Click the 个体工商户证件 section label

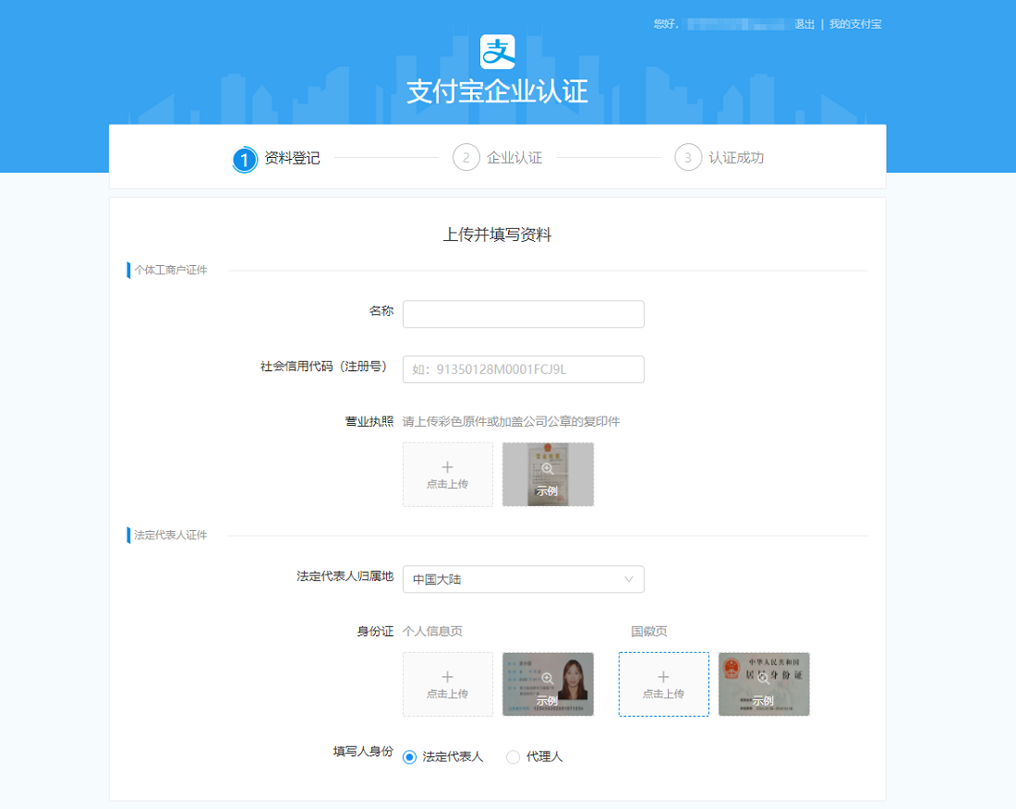(171, 270)
